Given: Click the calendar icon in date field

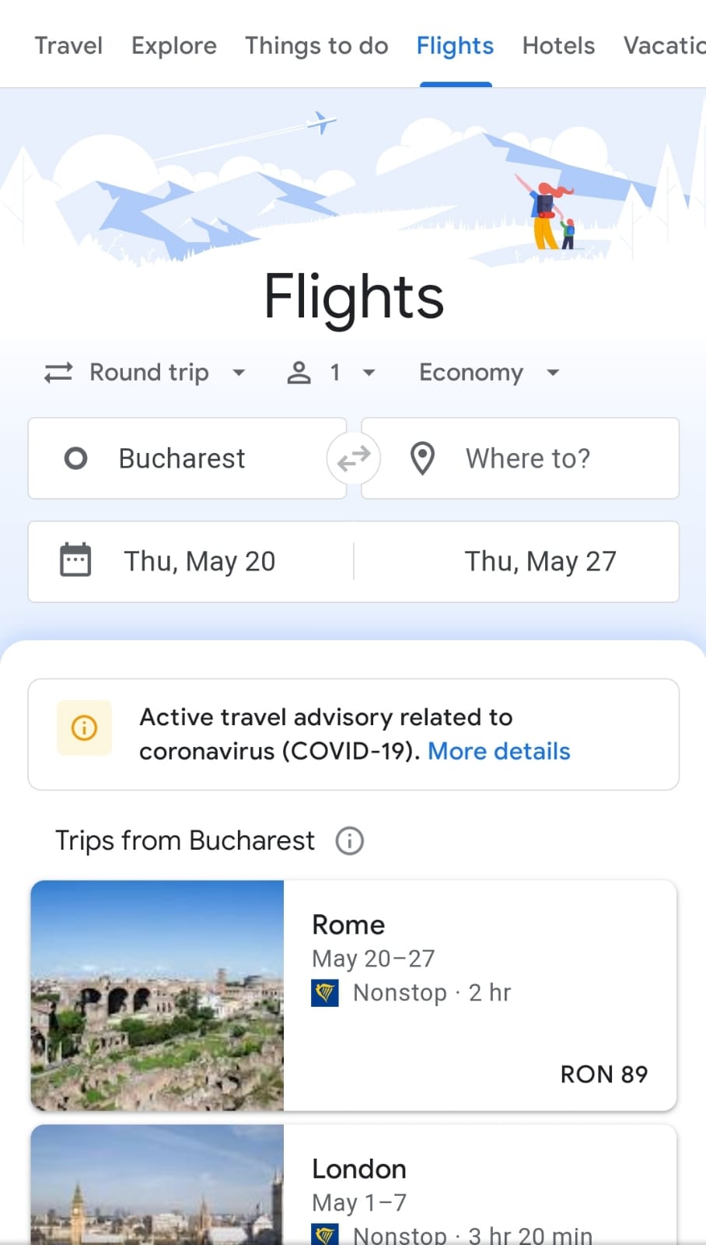Looking at the screenshot, I should [x=75, y=560].
